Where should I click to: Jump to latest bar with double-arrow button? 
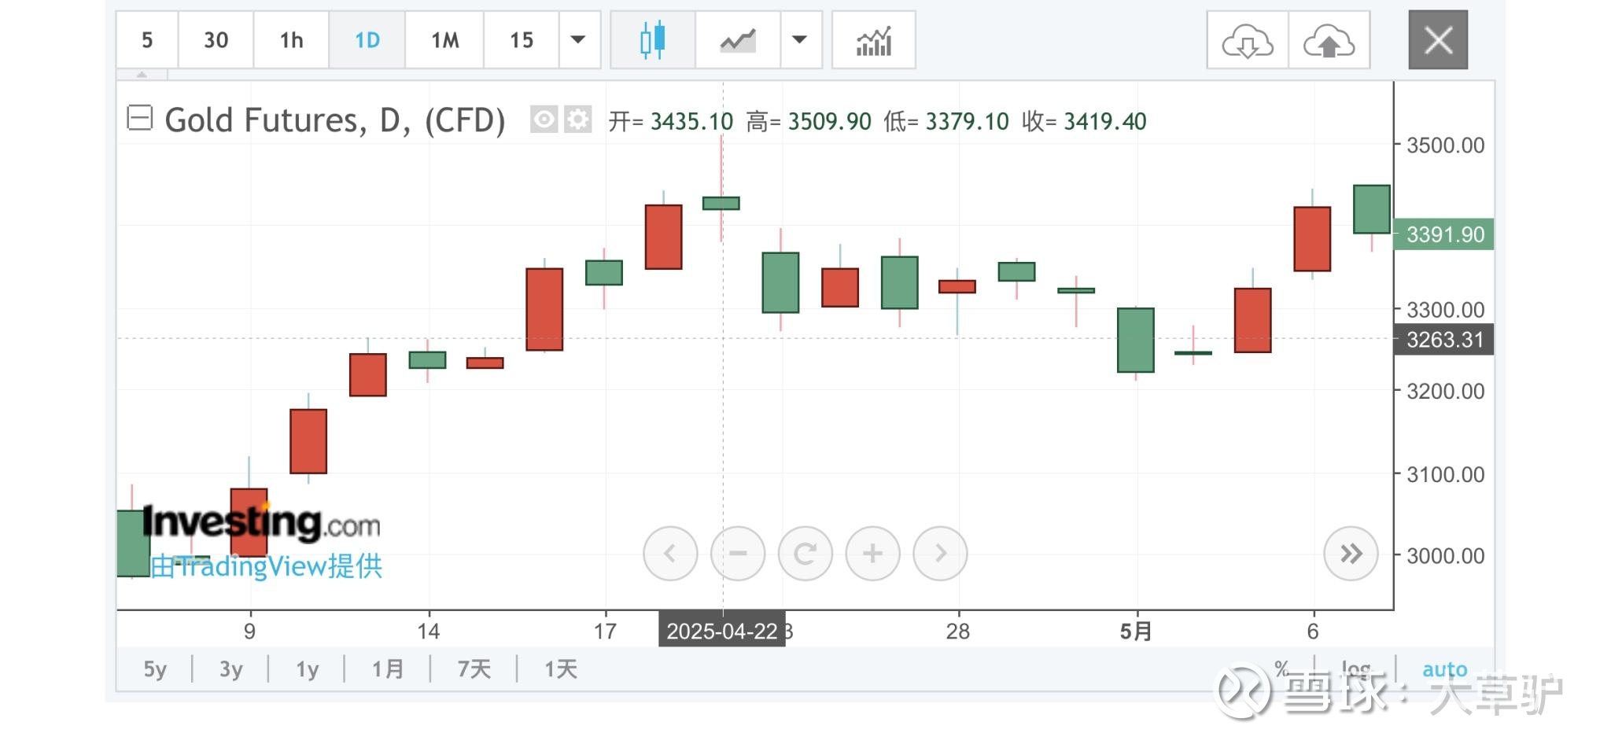coord(1351,554)
